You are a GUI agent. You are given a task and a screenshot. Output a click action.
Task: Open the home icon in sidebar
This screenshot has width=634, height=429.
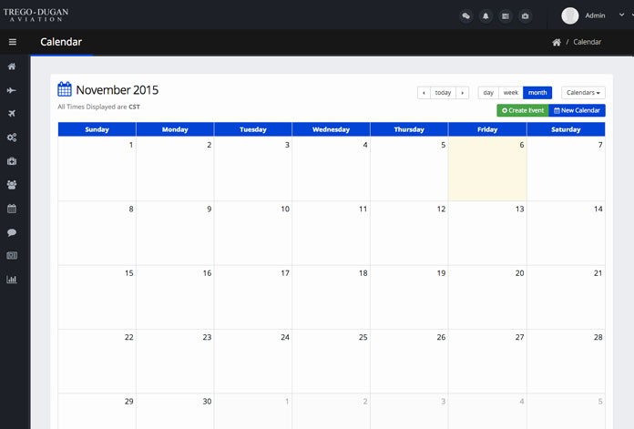[x=12, y=66]
